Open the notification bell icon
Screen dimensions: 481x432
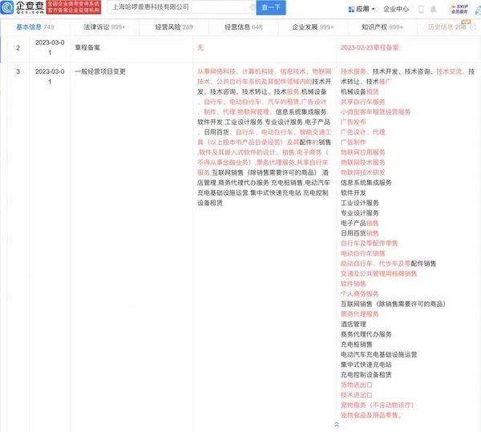pos(433,9)
